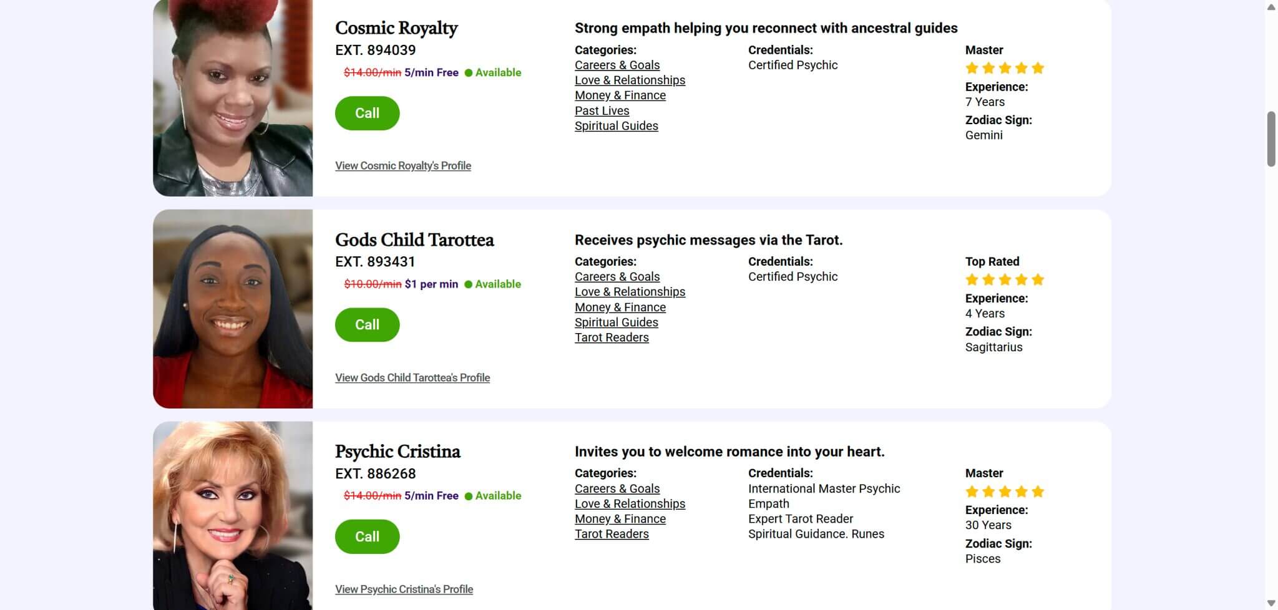The height and width of the screenshot is (610, 1278).
Task: Open Spiritual Guides category for Cosmic Royalty
Action: click(616, 126)
